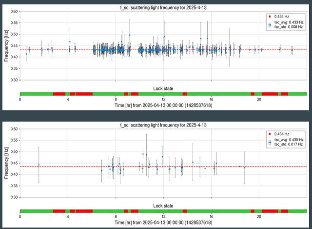Click the '0.434 Hz' legend label in the upper plot
This screenshot has height=229, width=312.
pyautogui.click(x=282, y=17)
